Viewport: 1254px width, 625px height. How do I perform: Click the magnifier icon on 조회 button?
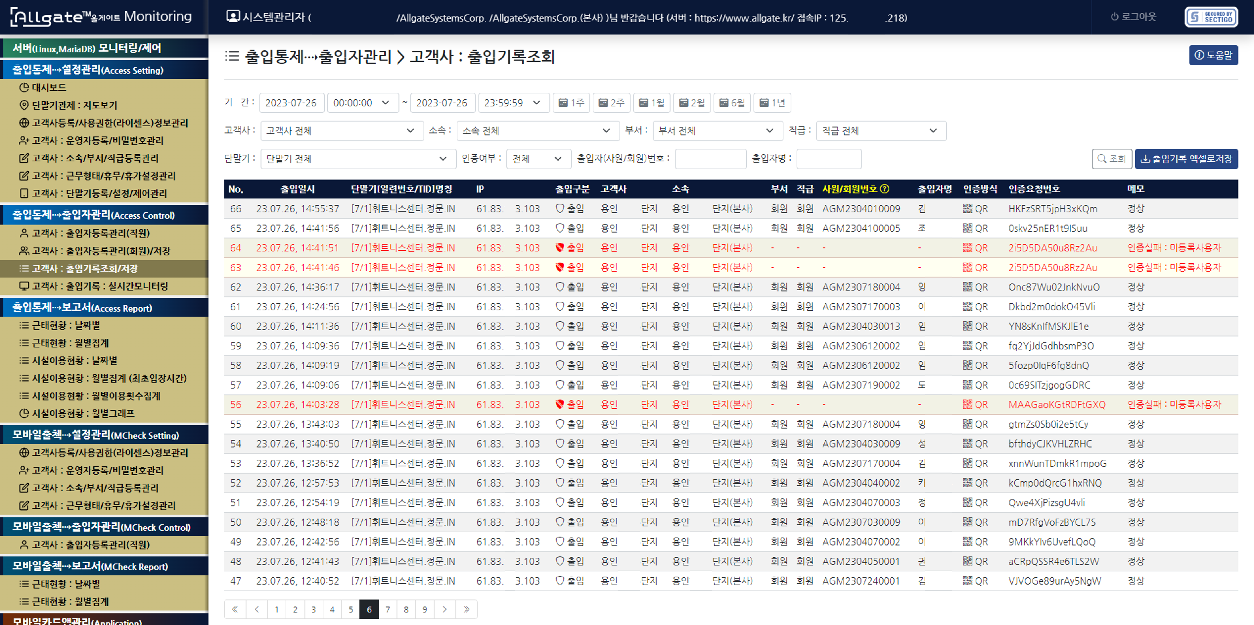pos(1102,159)
